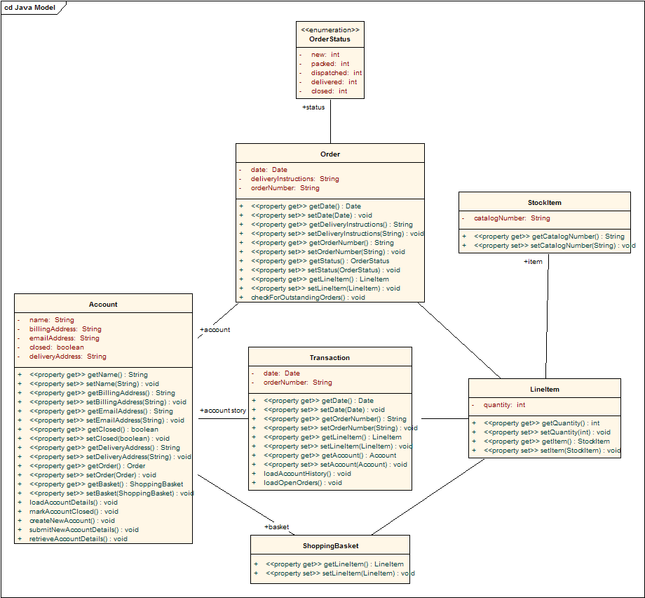This screenshot has height=598, width=645.
Task: Click the "cd Java Model" diagram frame label
Action: (x=29, y=7)
